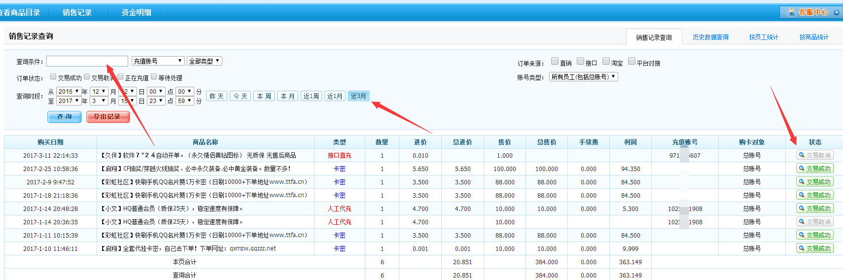
Task: Check the 平台对接 order source box
Action: click(632, 61)
